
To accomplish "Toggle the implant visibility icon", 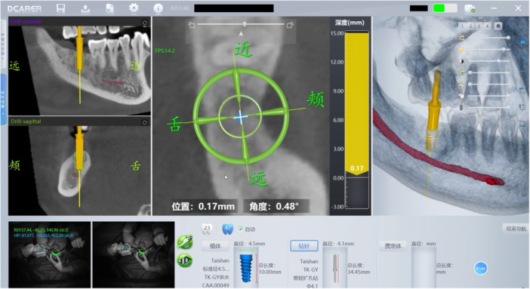I will point(461,107).
